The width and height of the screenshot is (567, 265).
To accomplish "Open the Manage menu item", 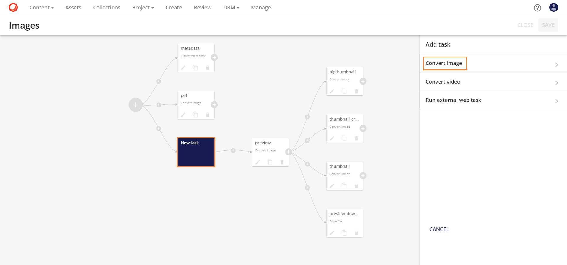I will point(261,8).
